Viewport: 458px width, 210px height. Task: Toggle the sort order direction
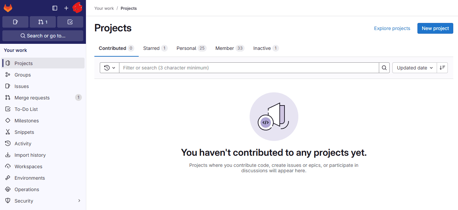click(442, 67)
